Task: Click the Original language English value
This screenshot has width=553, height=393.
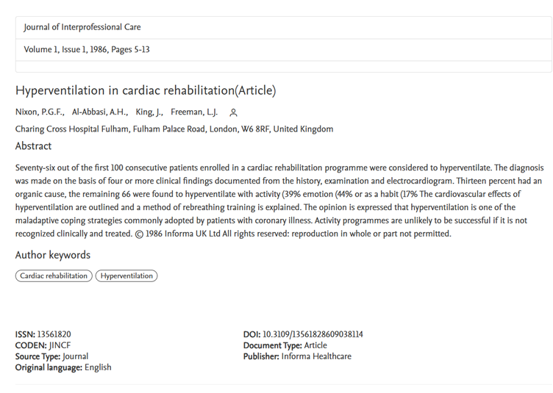Action: click(98, 367)
